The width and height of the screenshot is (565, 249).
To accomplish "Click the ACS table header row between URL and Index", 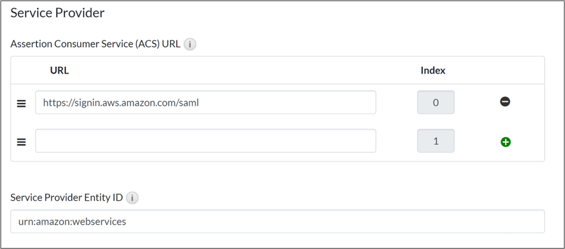I will pyautogui.click(x=242, y=71).
